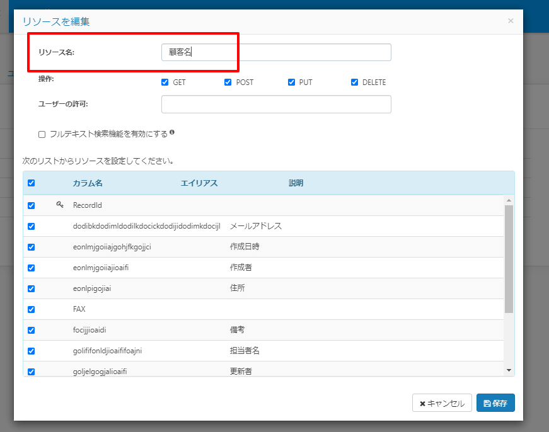549x432 pixels.
Task: Uncheck the FAX column checkbox
Action: point(32,309)
